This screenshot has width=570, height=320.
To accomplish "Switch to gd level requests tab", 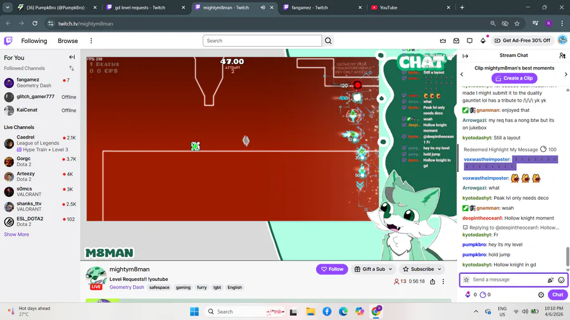I will [x=146, y=7].
